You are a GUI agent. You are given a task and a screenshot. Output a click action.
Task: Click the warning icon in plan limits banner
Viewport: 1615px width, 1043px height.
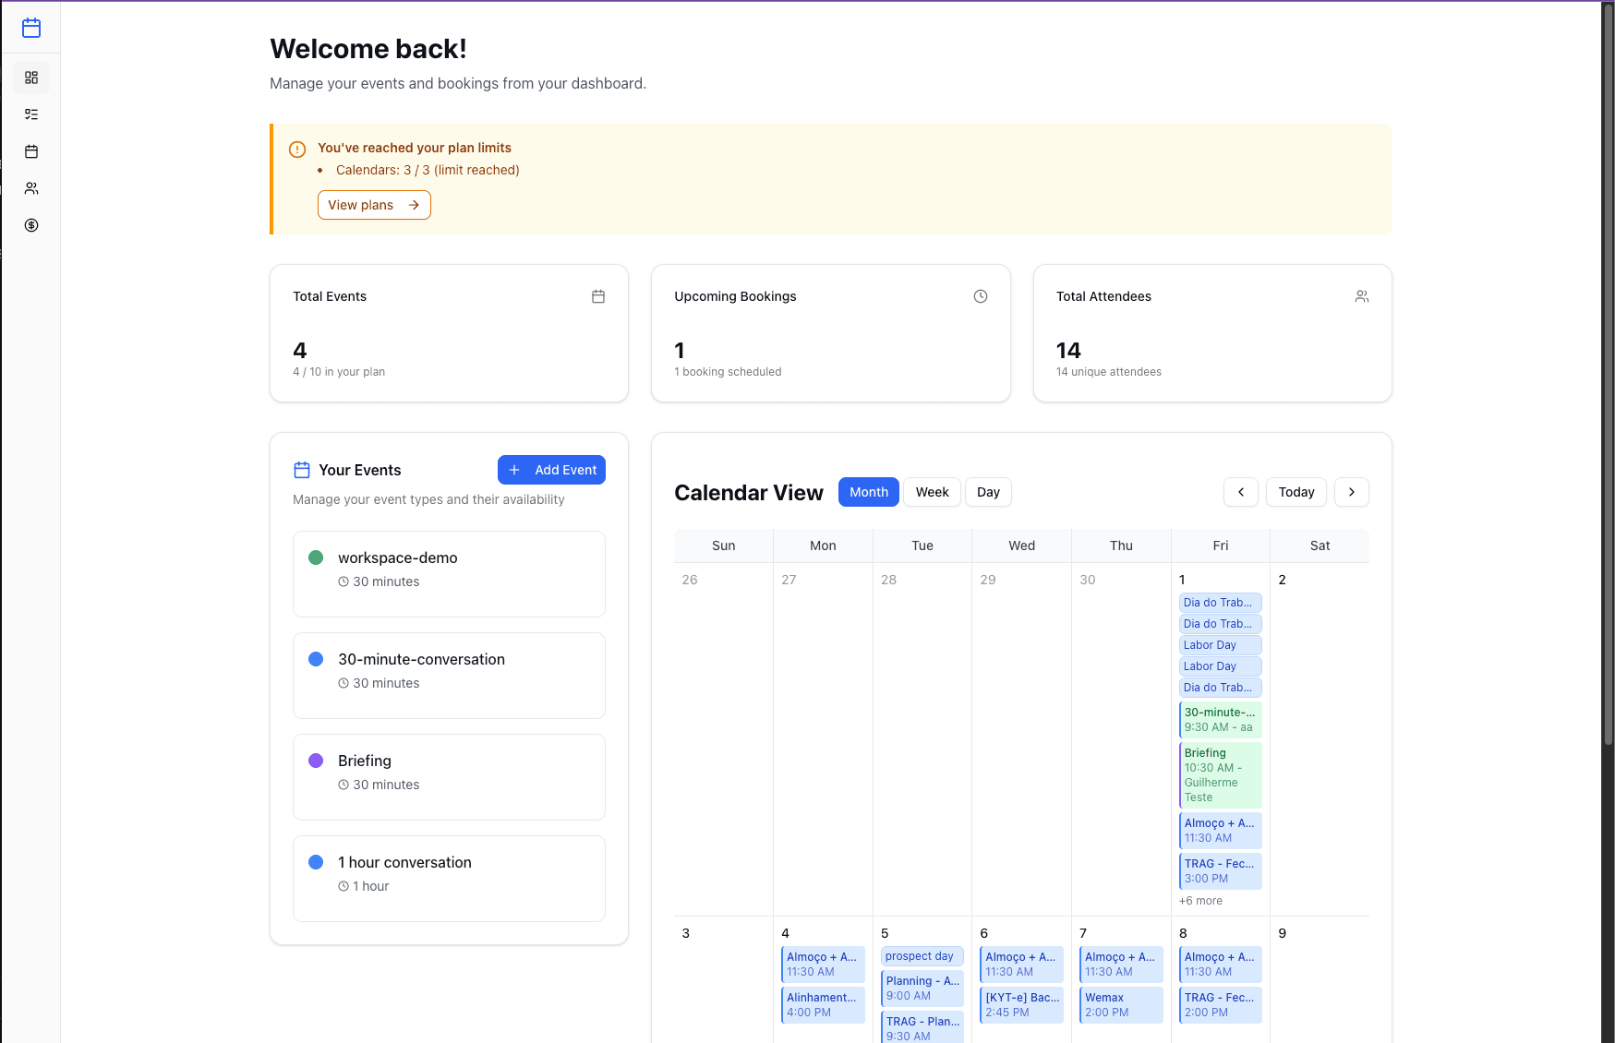point(297,149)
